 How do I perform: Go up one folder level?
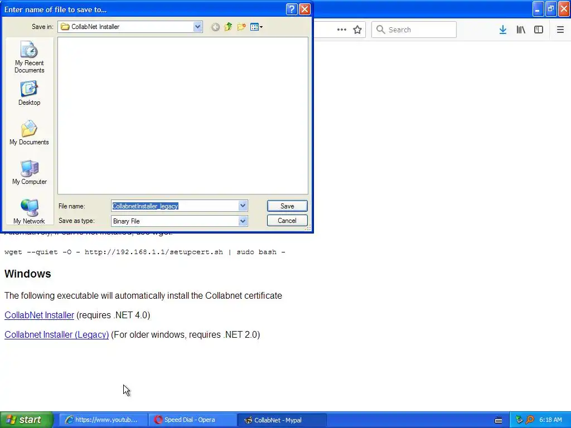pyautogui.click(x=228, y=27)
